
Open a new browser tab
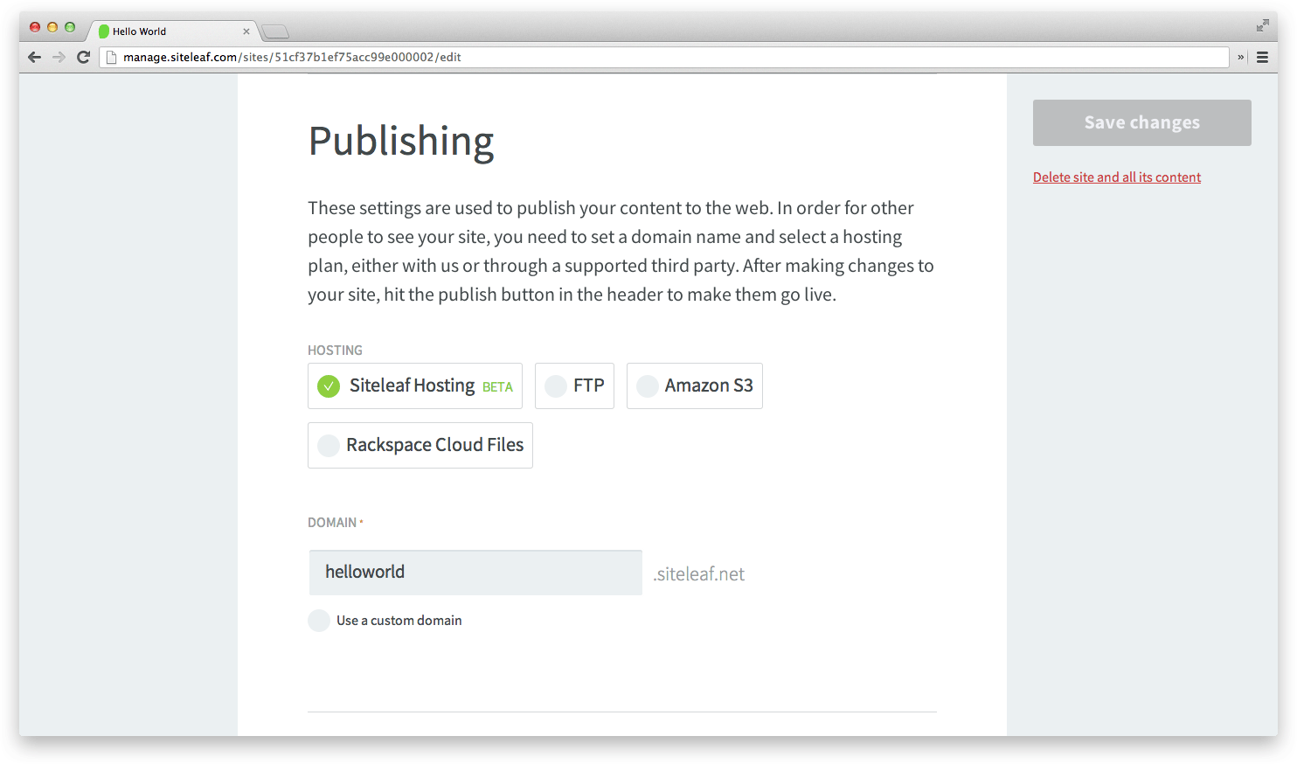point(275,31)
